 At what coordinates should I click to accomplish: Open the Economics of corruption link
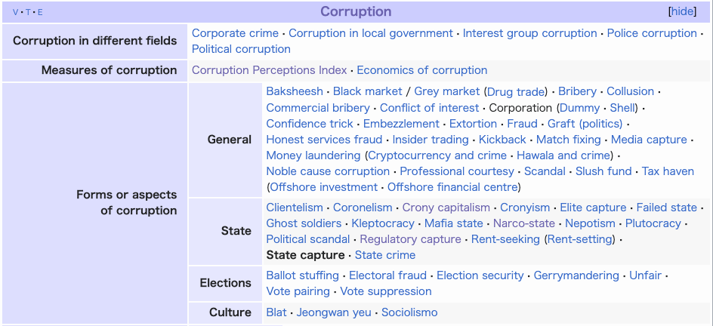click(x=422, y=70)
